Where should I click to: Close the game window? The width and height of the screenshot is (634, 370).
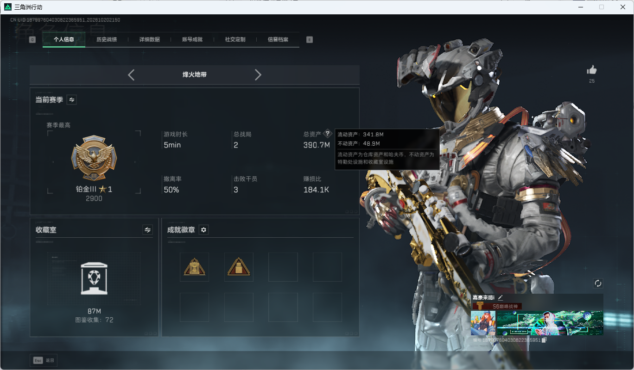click(623, 7)
